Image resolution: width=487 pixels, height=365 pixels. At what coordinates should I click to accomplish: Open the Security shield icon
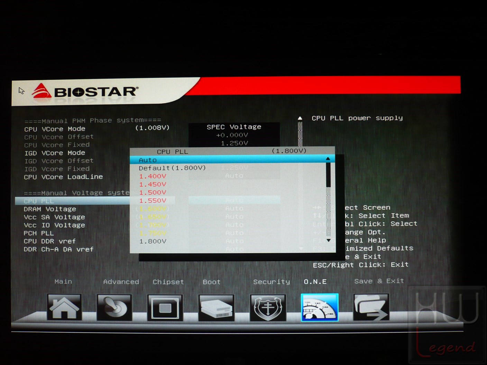point(268,308)
